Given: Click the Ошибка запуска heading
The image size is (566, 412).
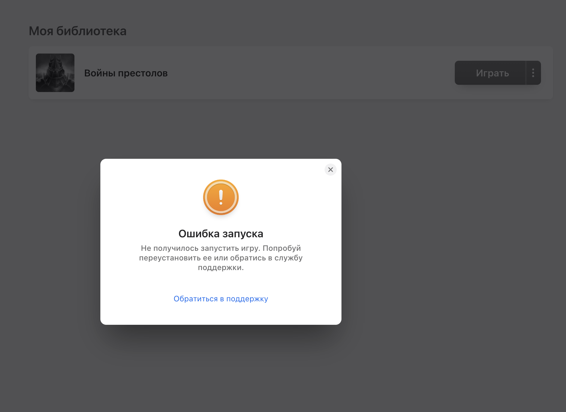Looking at the screenshot, I should click(221, 234).
